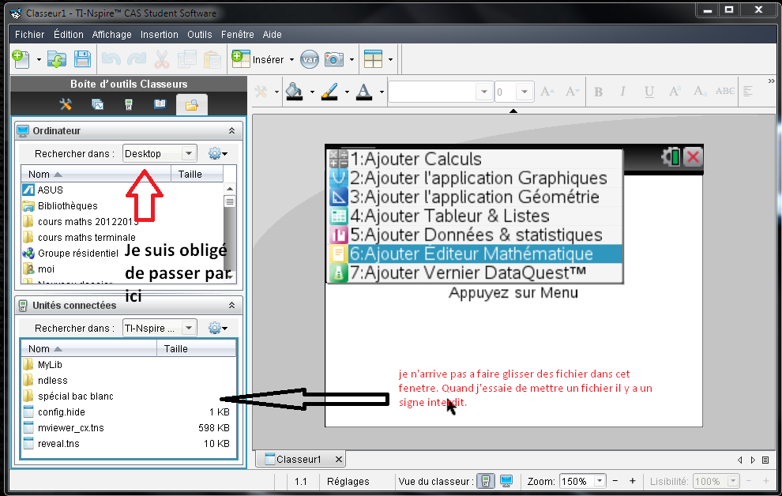
Task: Choose 2:Ajouter l'application Graphiques
Action: (475, 178)
